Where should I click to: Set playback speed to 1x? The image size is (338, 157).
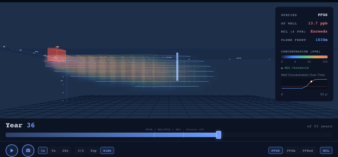43,151
